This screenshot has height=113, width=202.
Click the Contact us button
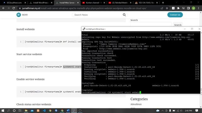[175, 15]
